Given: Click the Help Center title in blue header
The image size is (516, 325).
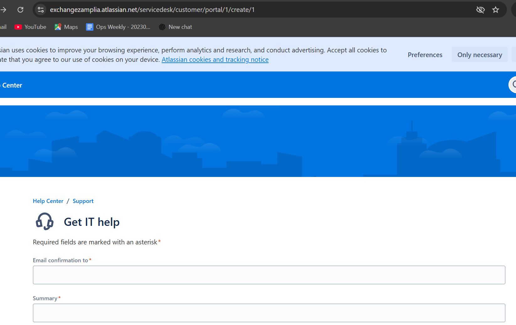Looking at the screenshot, I should point(12,85).
